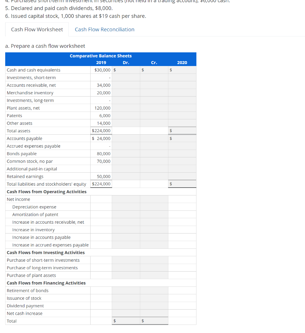Click the 2020 field for Other assets
The height and width of the screenshot is (333, 305).
point(182,123)
